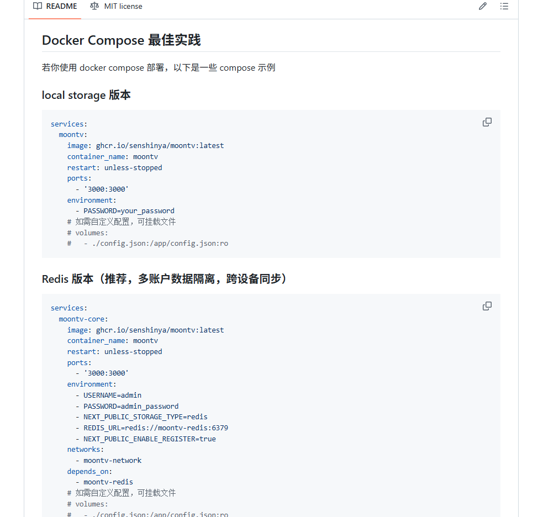The width and height of the screenshot is (559, 517).
Task: Select the "Redis 版本" section heading
Action: point(165,279)
